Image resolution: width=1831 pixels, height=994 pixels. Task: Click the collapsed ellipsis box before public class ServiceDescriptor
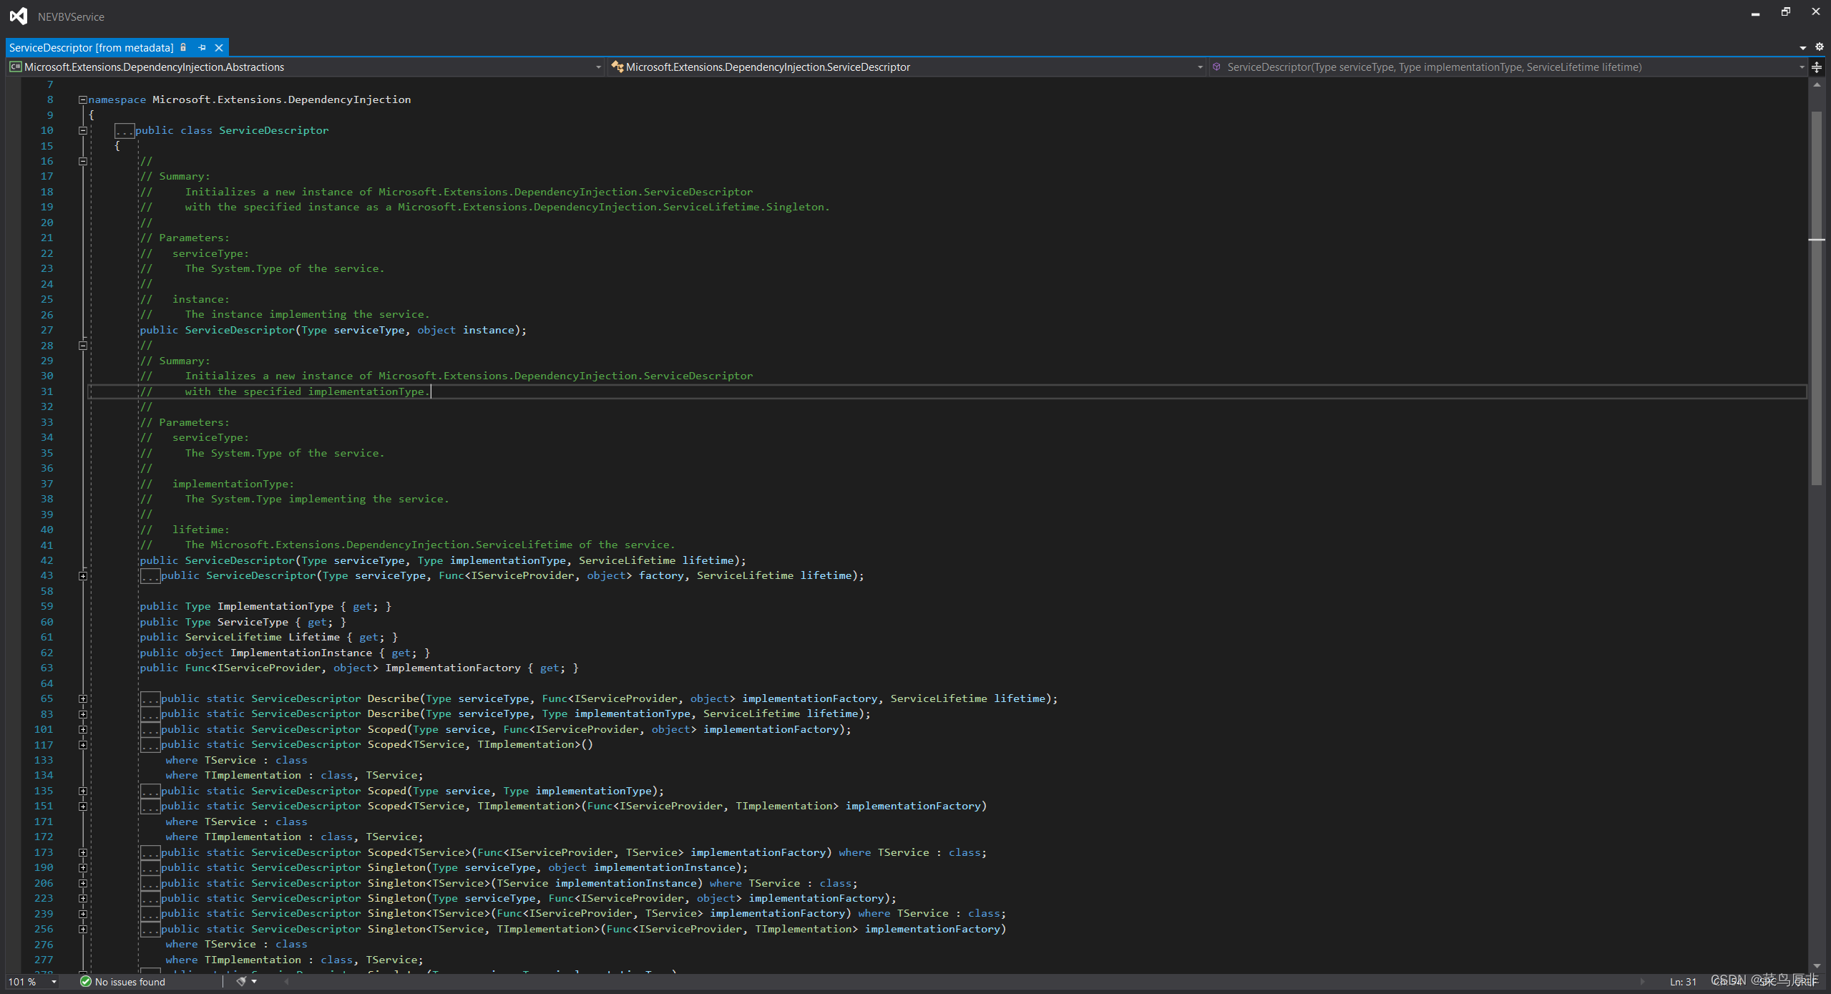click(x=124, y=130)
